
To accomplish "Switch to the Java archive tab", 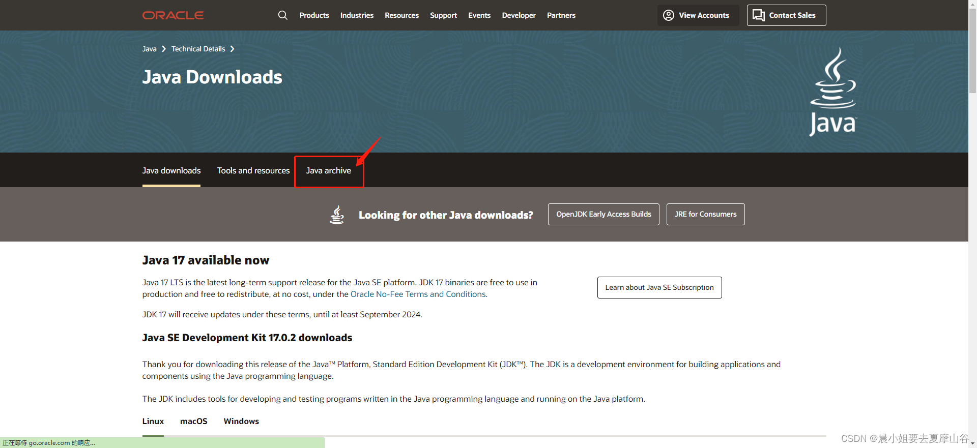I will 329,171.
